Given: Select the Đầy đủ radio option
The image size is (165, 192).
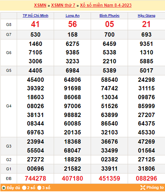Looking at the screenshot, I should [x=4, y=188].
